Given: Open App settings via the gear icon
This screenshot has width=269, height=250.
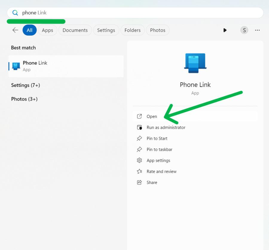Looking at the screenshot, I should [x=139, y=160].
